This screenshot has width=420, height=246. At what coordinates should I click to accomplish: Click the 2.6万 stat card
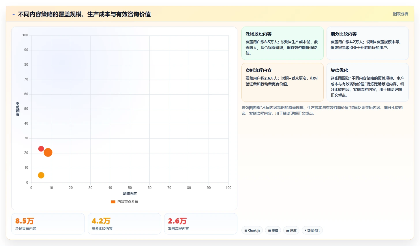click(200, 224)
